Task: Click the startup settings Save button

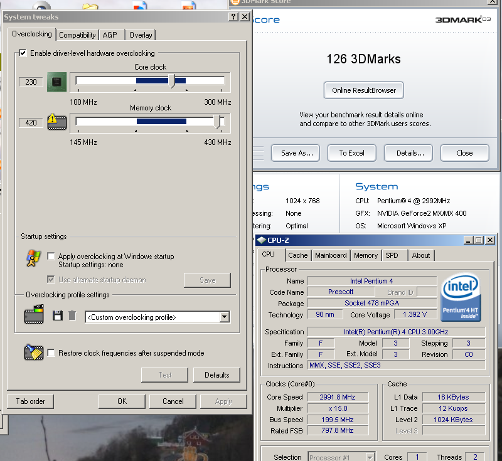Action: [208, 280]
